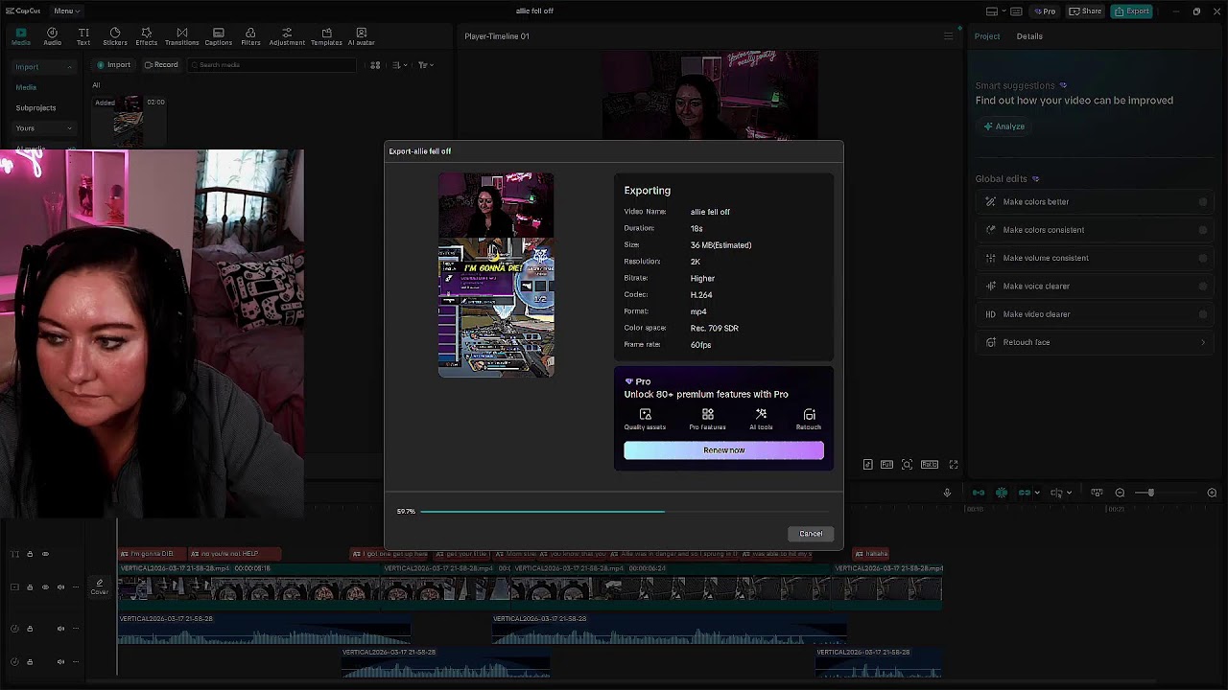Image resolution: width=1228 pixels, height=690 pixels.
Task: Click the player aspect ratio icon
Action: pos(930,465)
